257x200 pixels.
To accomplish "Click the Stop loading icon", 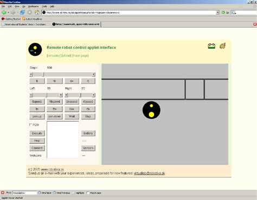I will tap(30, 12).
